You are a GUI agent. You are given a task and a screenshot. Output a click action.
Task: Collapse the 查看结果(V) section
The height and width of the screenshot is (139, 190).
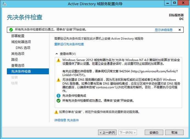[57, 54]
